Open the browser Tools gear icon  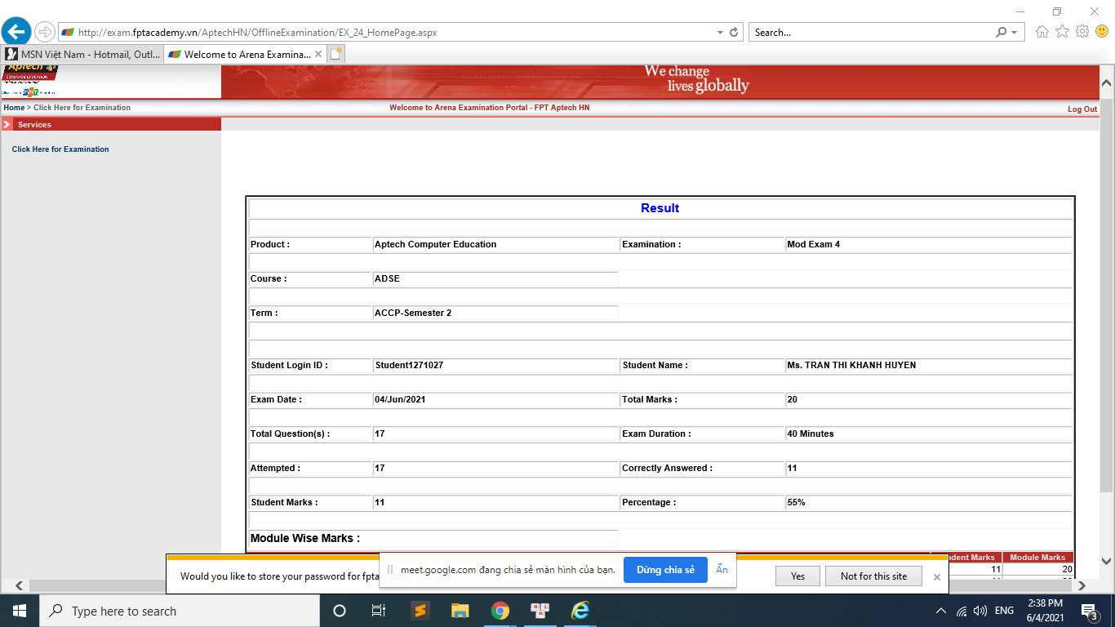click(1082, 32)
